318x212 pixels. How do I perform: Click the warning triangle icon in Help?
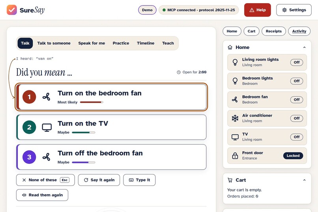252,10
